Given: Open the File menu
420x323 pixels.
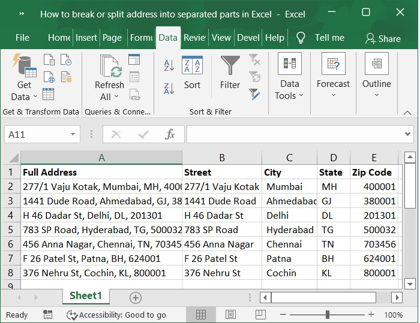Looking at the screenshot, I should click(x=22, y=37).
